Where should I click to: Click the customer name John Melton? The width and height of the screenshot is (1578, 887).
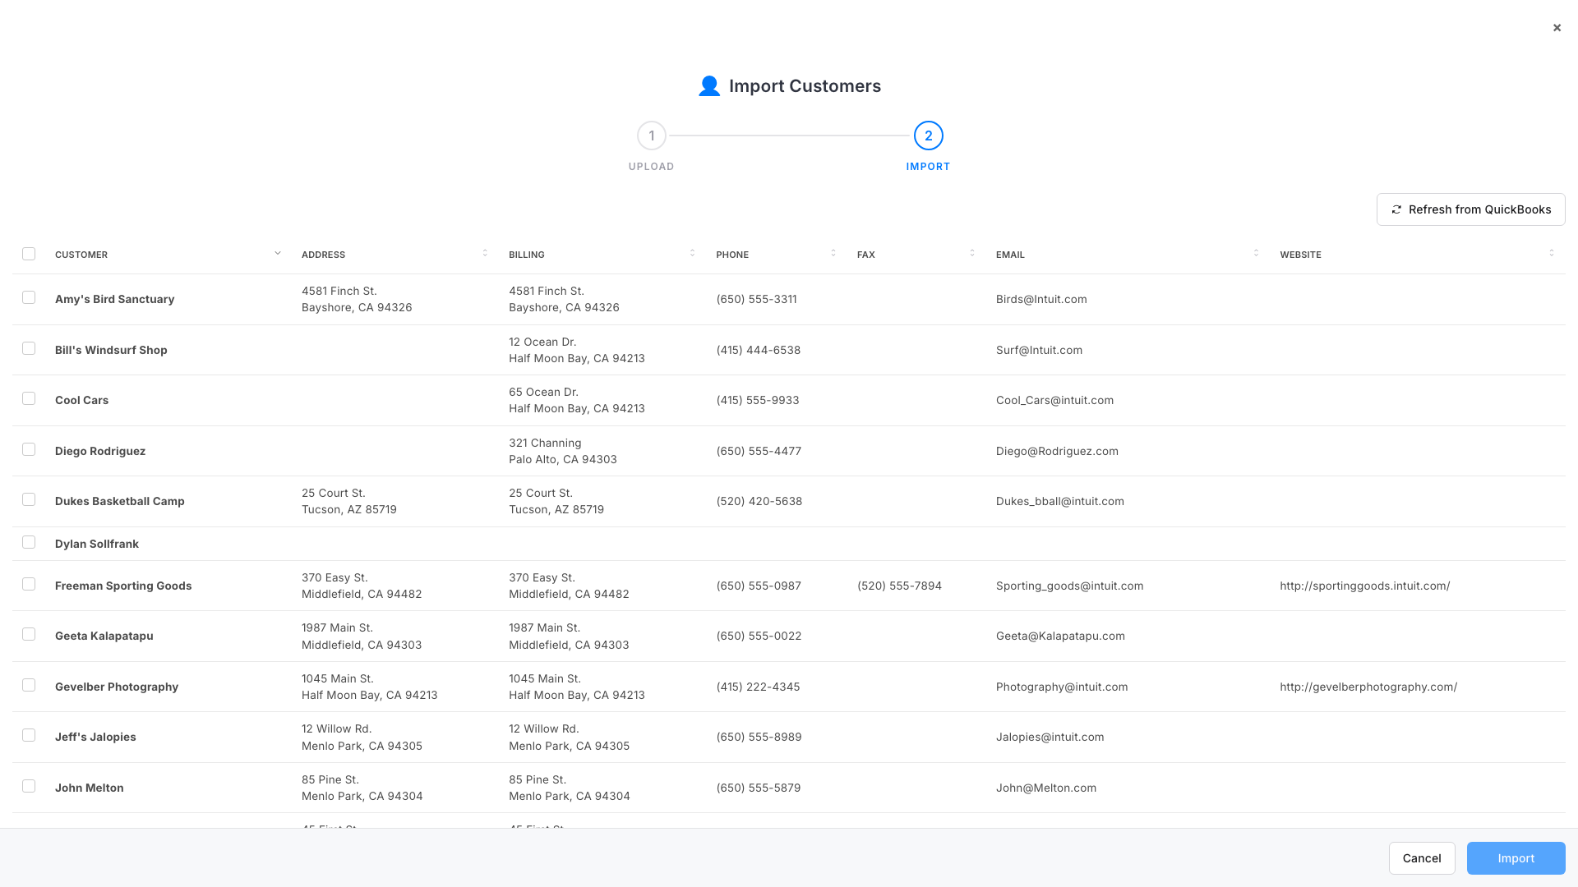pyautogui.click(x=90, y=788)
